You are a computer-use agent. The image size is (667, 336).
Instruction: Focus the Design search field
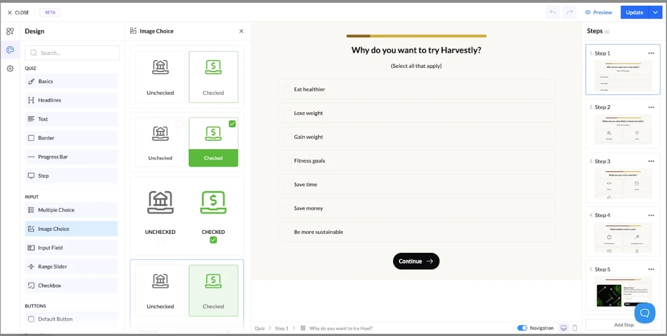(x=72, y=53)
